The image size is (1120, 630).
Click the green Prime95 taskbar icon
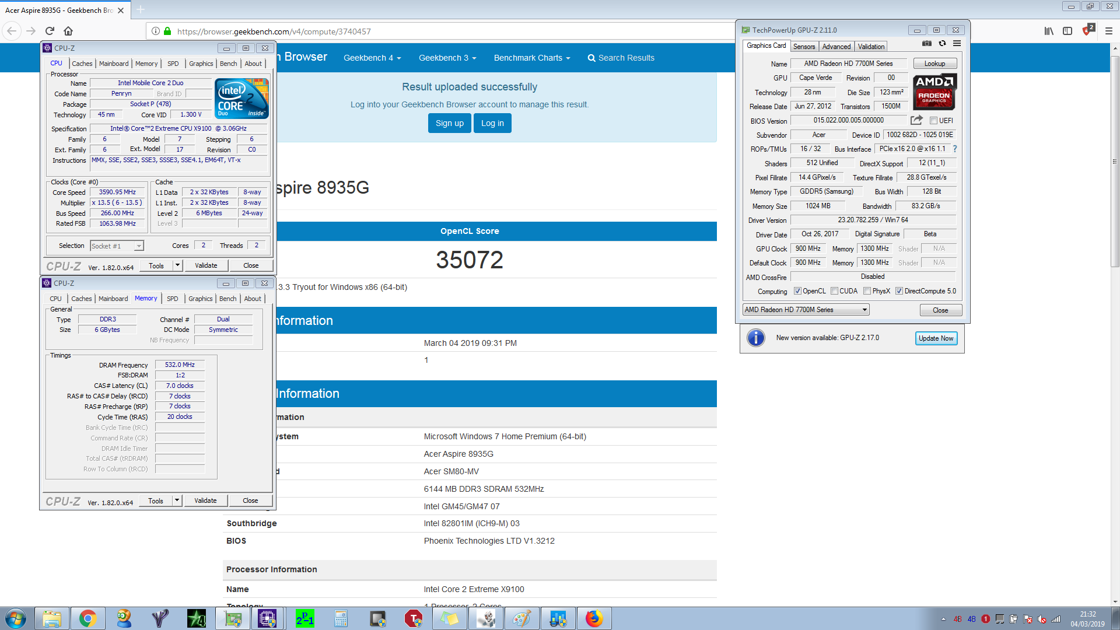tap(304, 618)
